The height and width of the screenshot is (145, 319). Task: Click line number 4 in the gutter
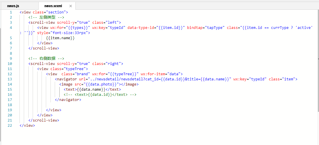coord(11,28)
